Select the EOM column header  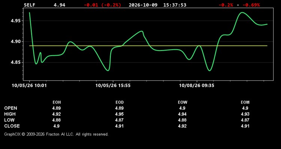(245, 102)
